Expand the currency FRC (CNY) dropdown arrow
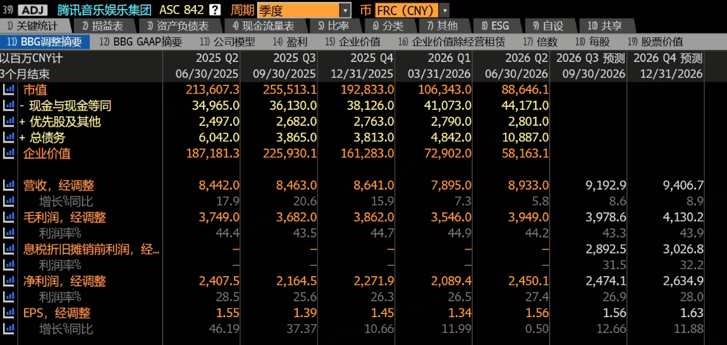 point(444,9)
